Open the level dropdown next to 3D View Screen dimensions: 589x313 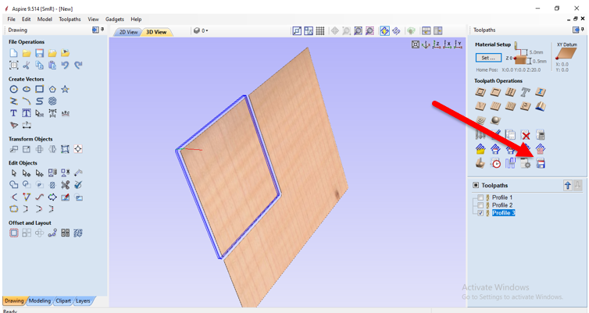201,31
